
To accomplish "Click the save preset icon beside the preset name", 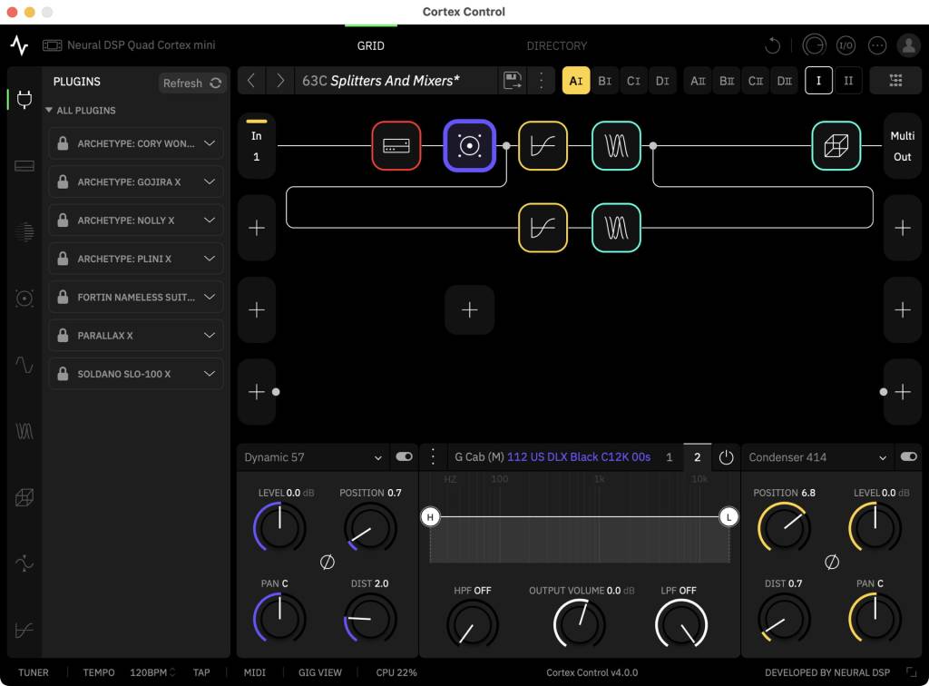I will point(513,80).
